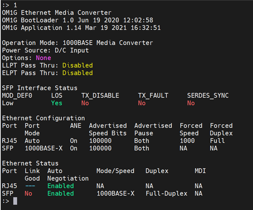The image size is (253, 210).
Task: Click the SFP '1000BASE-X' Mode/Speed status value
Action: [116, 194]
